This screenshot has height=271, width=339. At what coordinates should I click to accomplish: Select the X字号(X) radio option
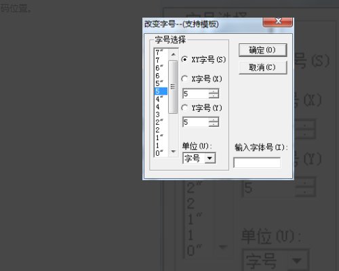(x=184, y=79)
